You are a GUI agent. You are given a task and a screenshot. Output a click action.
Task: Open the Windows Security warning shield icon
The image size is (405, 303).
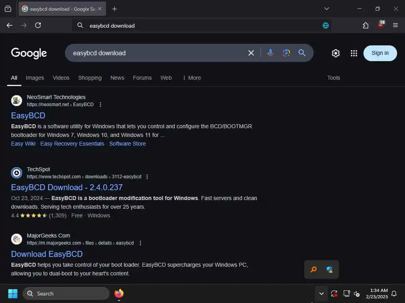coord(329,269)
